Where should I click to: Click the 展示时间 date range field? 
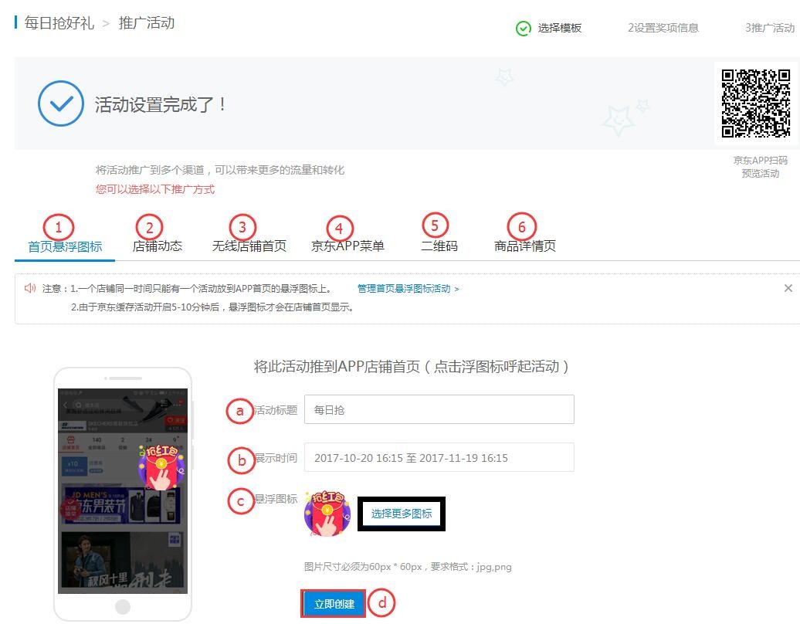(439, 457)
